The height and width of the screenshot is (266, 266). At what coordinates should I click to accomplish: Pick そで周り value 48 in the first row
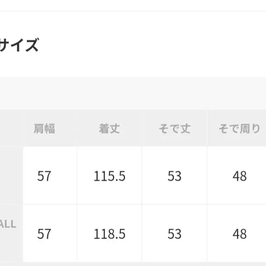(240, 177)
